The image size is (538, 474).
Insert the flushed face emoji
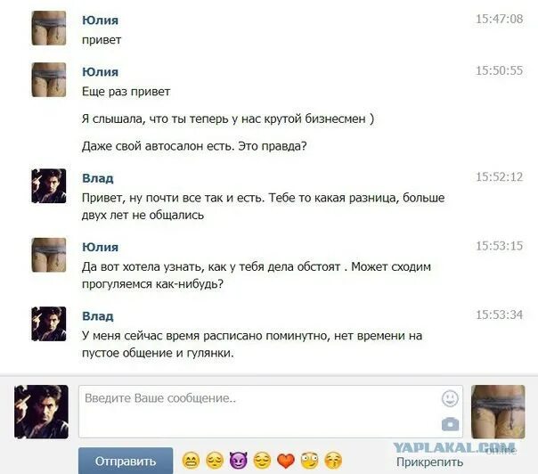(309, 461)
